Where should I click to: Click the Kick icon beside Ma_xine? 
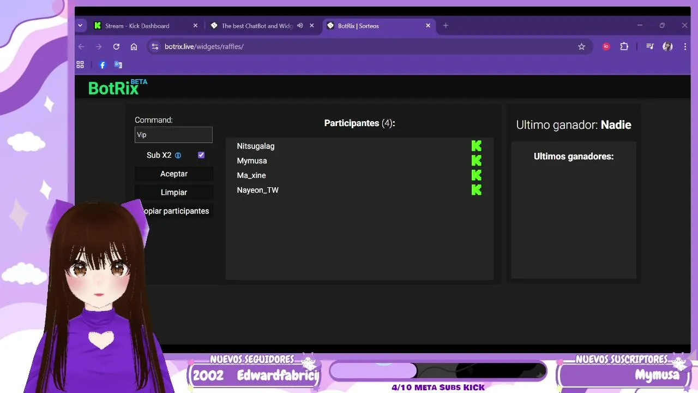[477, 175]
